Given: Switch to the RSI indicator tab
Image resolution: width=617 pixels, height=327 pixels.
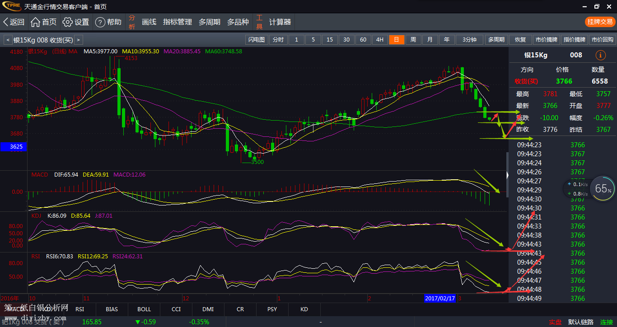Looking at the screenshot, I should click(x=79, y=309).
